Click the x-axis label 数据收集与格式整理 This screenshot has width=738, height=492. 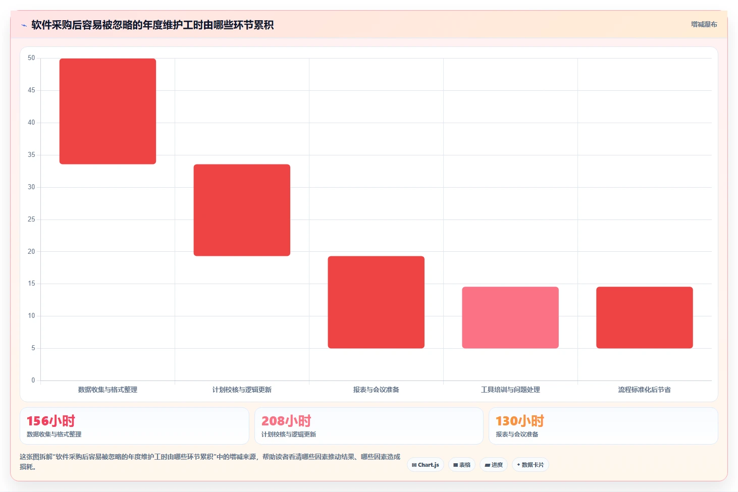108,390
